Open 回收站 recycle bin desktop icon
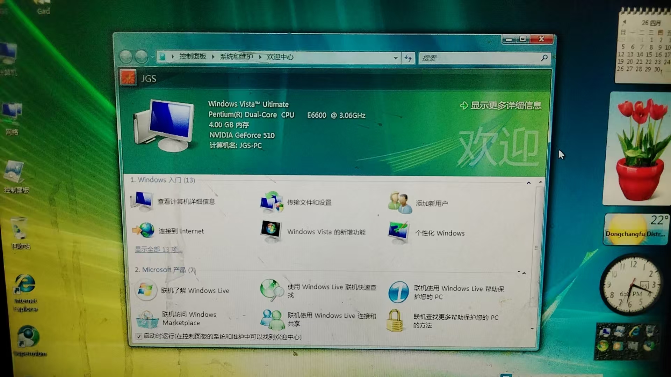Image resolution: width=671 pixels, height=377 pixels. [x=20, y=233]
